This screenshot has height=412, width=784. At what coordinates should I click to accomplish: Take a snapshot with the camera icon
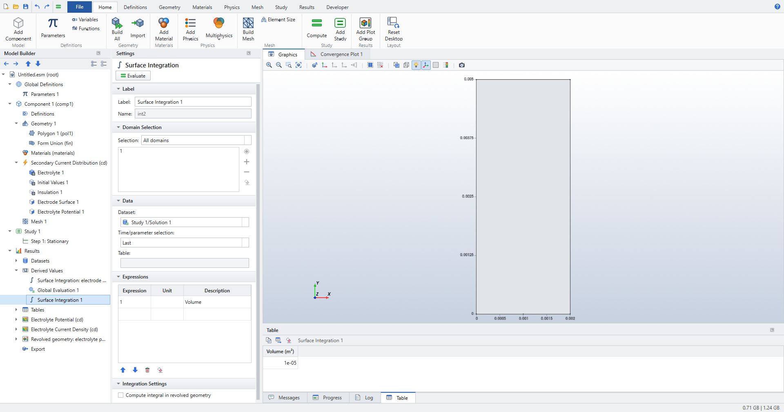click(462, 65)
